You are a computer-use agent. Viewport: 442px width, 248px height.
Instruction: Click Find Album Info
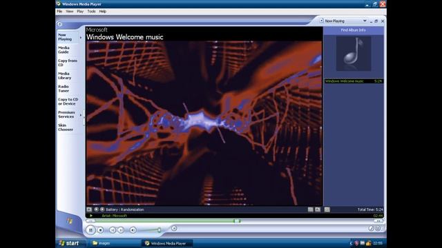pyautogui.click(x=353, y=30)
